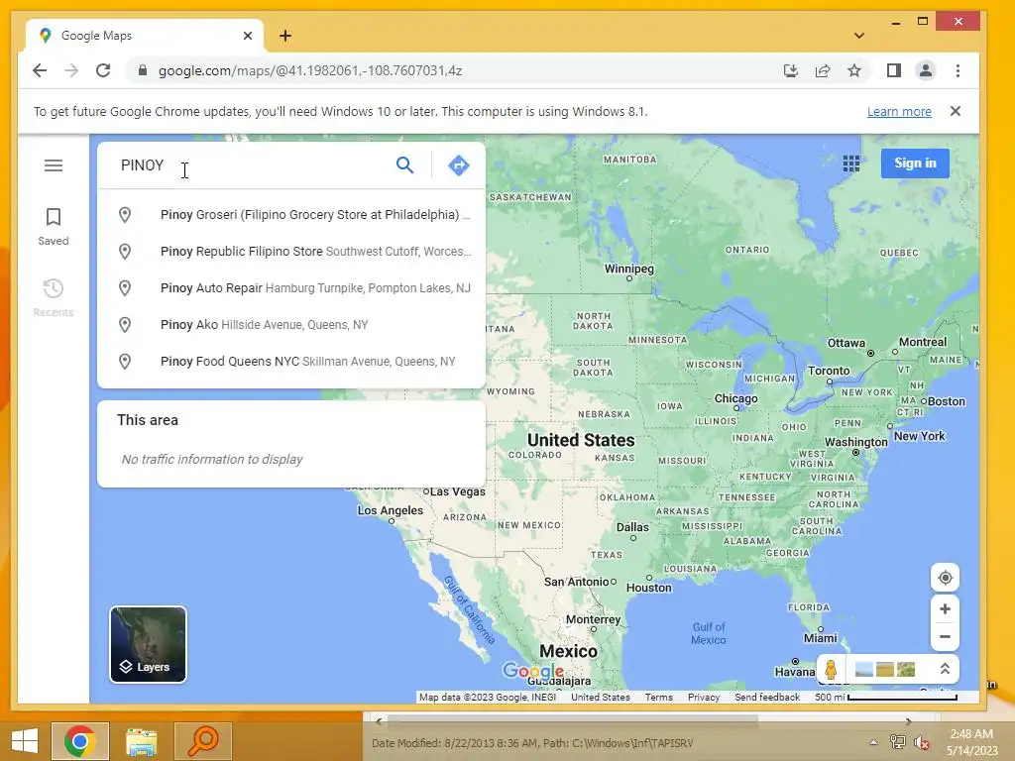Reload the Google Maps page
This screenshot has height=761, width=1015.
pos(103,70)
